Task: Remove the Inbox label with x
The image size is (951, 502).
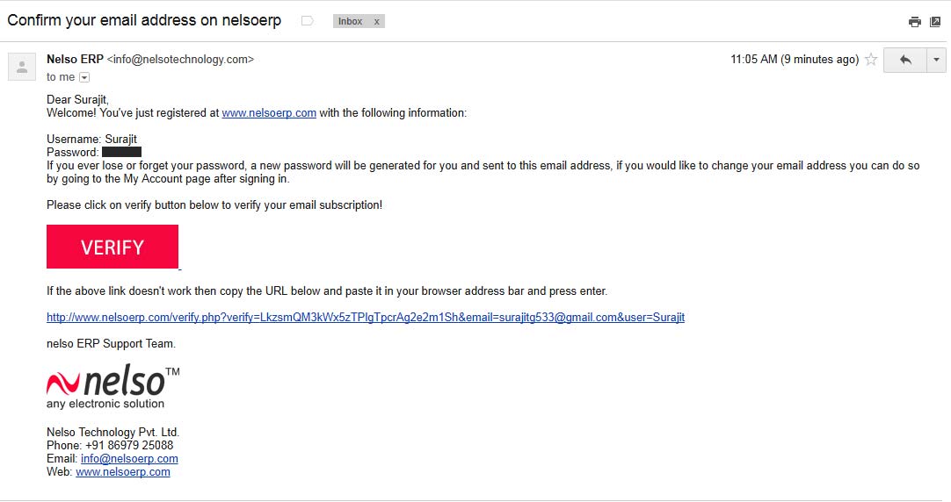Action: [x=377, y=21]
